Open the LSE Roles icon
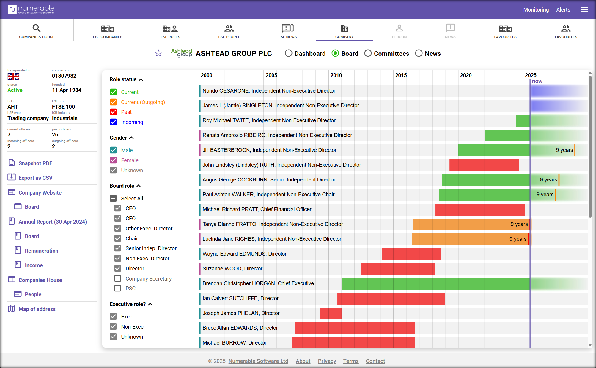The height and width of the screenshot is (368, 596). 170,28
